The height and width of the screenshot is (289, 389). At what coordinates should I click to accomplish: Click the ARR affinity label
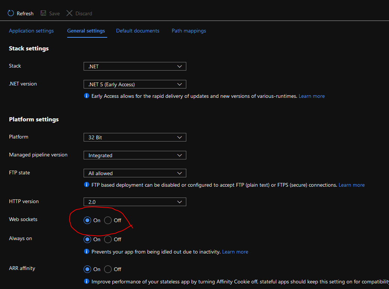click(22, 268)
